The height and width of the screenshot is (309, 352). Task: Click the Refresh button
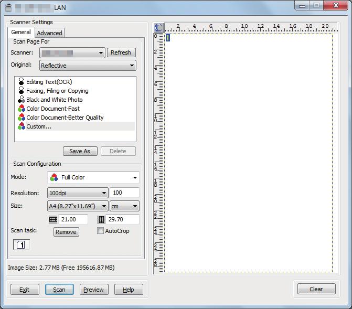121,52
